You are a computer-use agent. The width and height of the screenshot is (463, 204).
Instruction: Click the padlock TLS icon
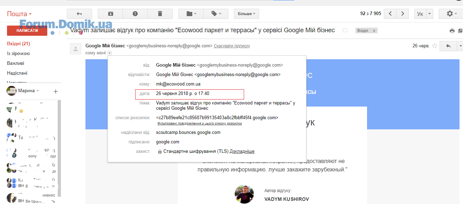point(160,152)
